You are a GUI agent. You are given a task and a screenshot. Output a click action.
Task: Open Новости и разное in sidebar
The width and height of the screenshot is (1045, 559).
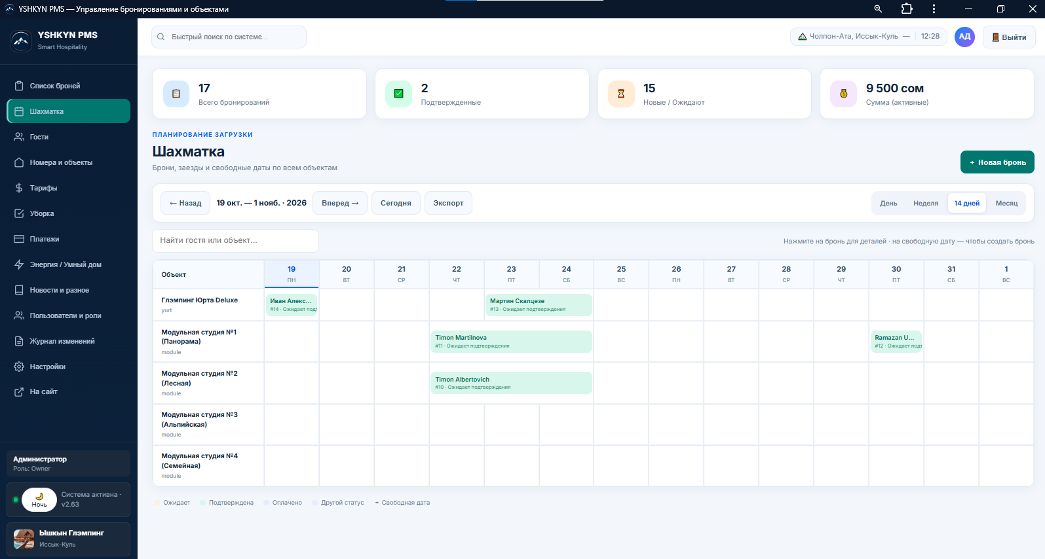pos(68,290)
